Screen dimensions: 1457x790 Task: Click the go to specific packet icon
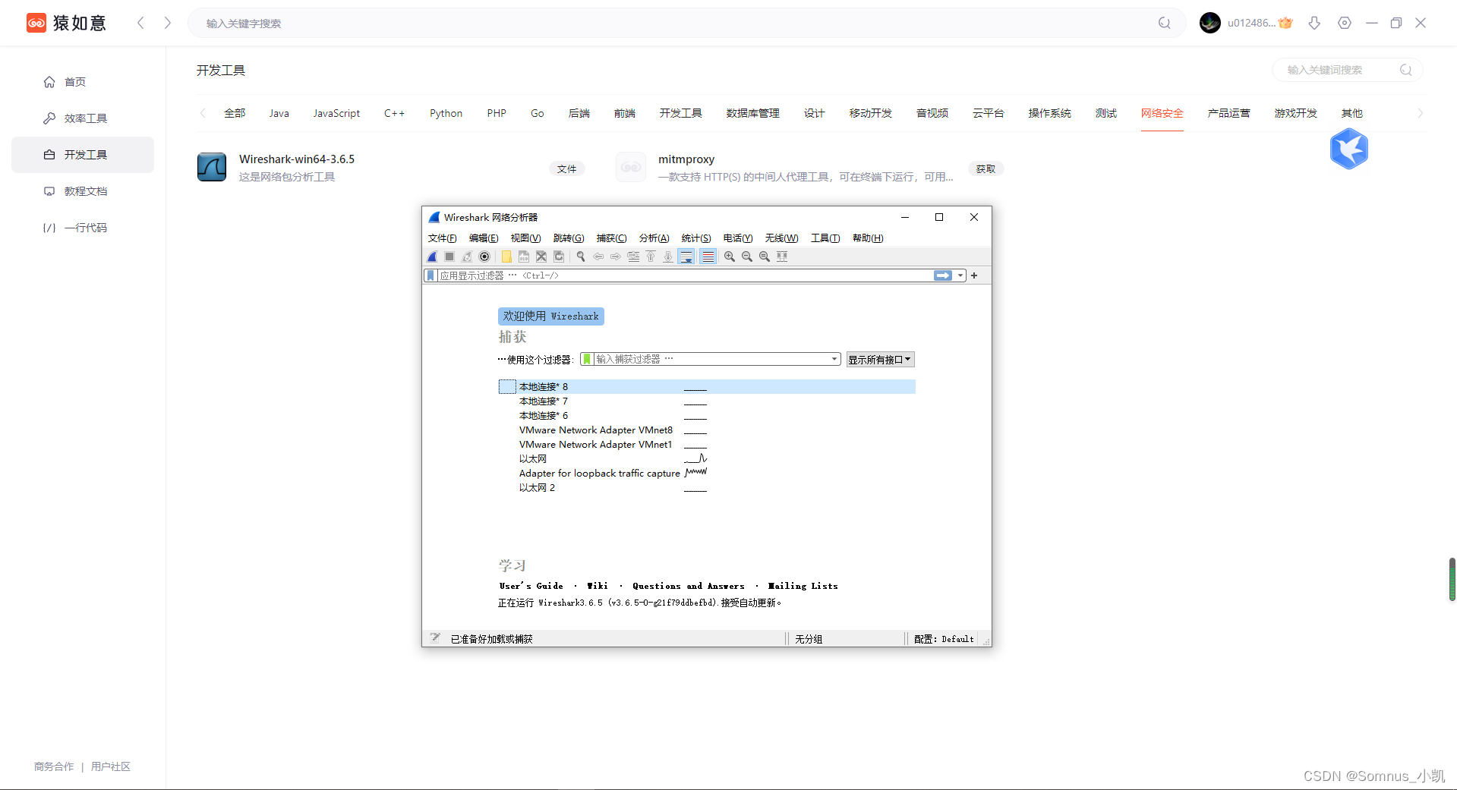point(633,257)
